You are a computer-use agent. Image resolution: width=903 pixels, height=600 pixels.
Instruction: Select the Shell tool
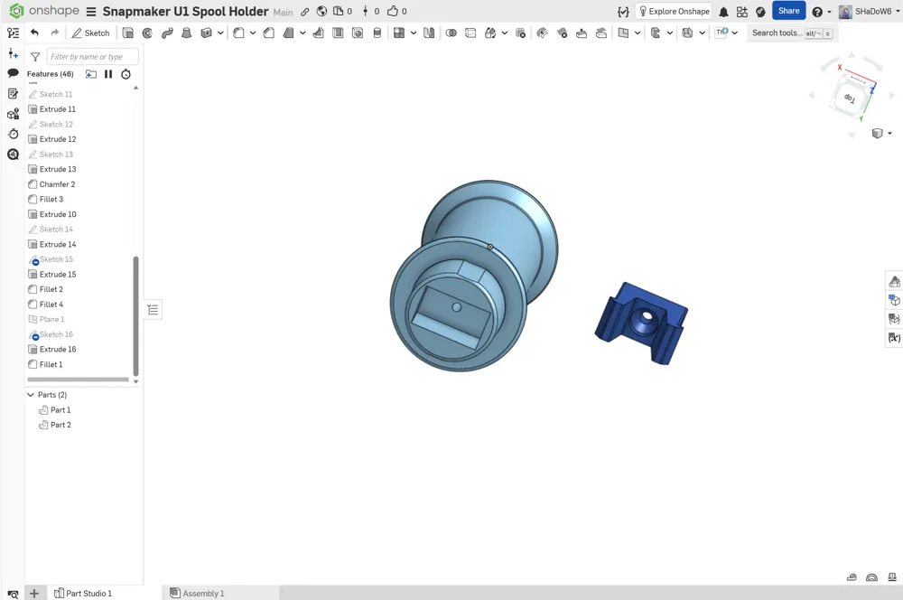pos(338,33)
